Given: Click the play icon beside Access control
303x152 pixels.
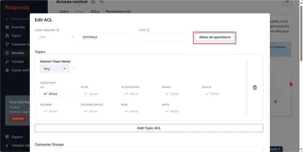Looking at the screenshot, I should click(x=93, y=2).
